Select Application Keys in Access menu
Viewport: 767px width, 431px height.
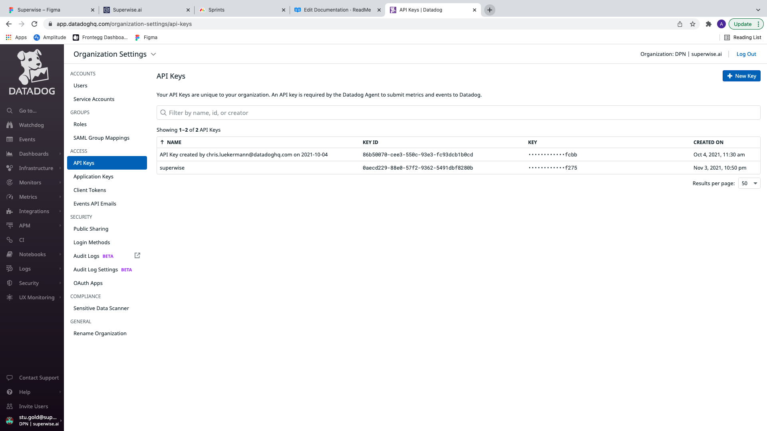tap(93, 176)
